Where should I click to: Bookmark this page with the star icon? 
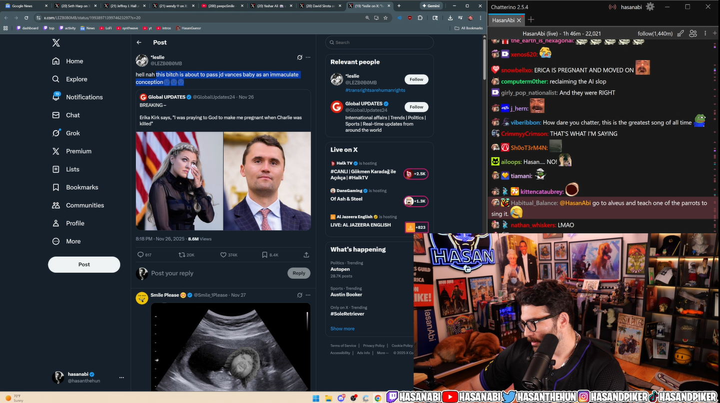coord(385,17)
